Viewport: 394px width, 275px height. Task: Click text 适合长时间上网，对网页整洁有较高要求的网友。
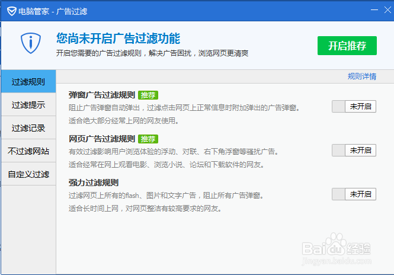[x=145, y=209]
